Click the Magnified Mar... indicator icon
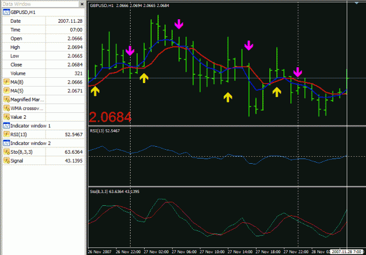The width and height of the screenshot is (366, 255). coord(6,99)
